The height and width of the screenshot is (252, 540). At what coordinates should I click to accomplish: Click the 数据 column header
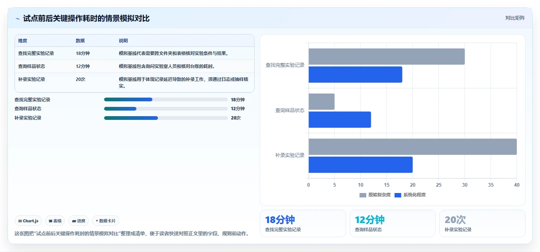click(x=80, y=40)
